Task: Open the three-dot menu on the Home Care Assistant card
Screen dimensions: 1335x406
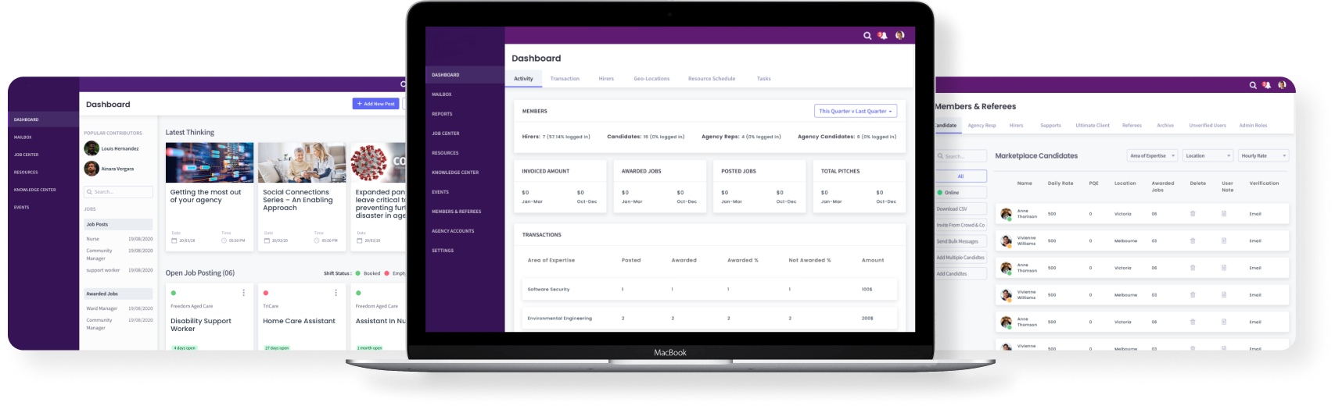Action: pyautogui.click(x=336, y=293)
